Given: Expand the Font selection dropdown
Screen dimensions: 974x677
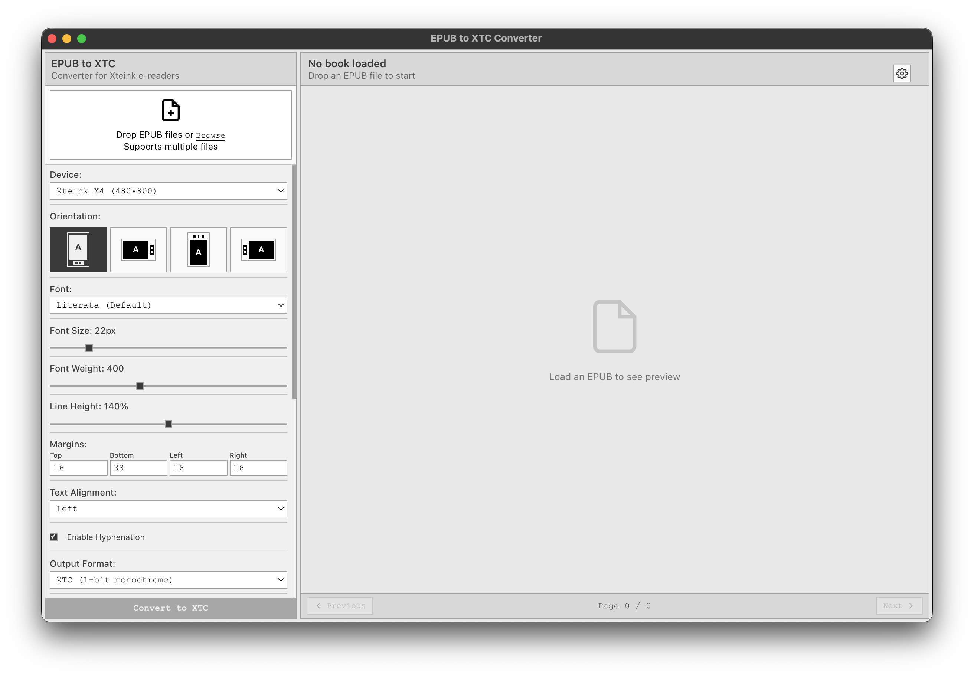Looking at the screenshot, I should [x=168, y=305].
